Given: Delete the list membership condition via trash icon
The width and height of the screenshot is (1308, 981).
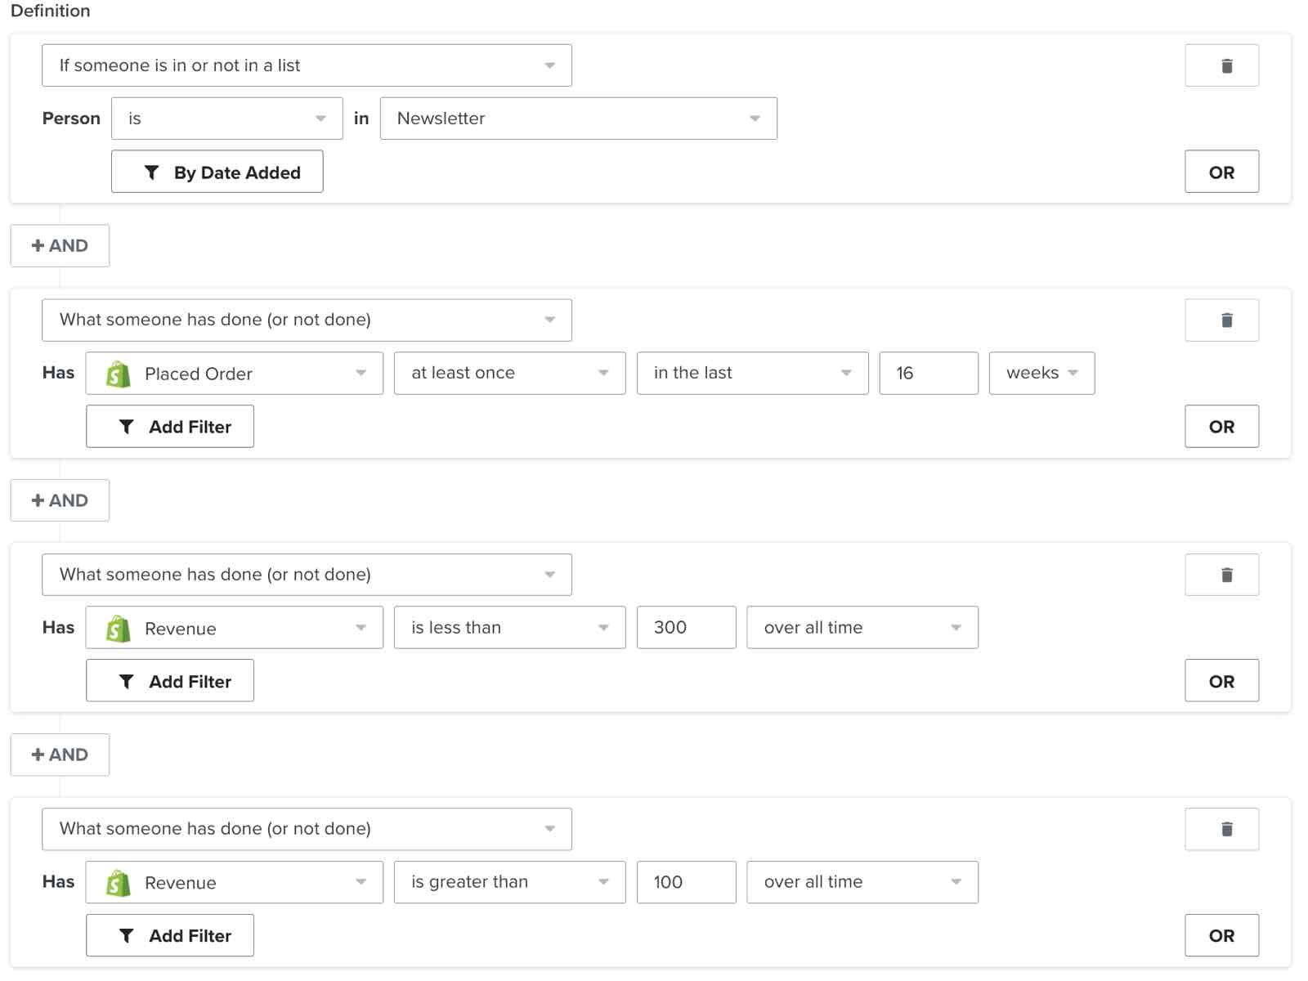Looking at the screenshot, I should click(x=1221, y=65).
